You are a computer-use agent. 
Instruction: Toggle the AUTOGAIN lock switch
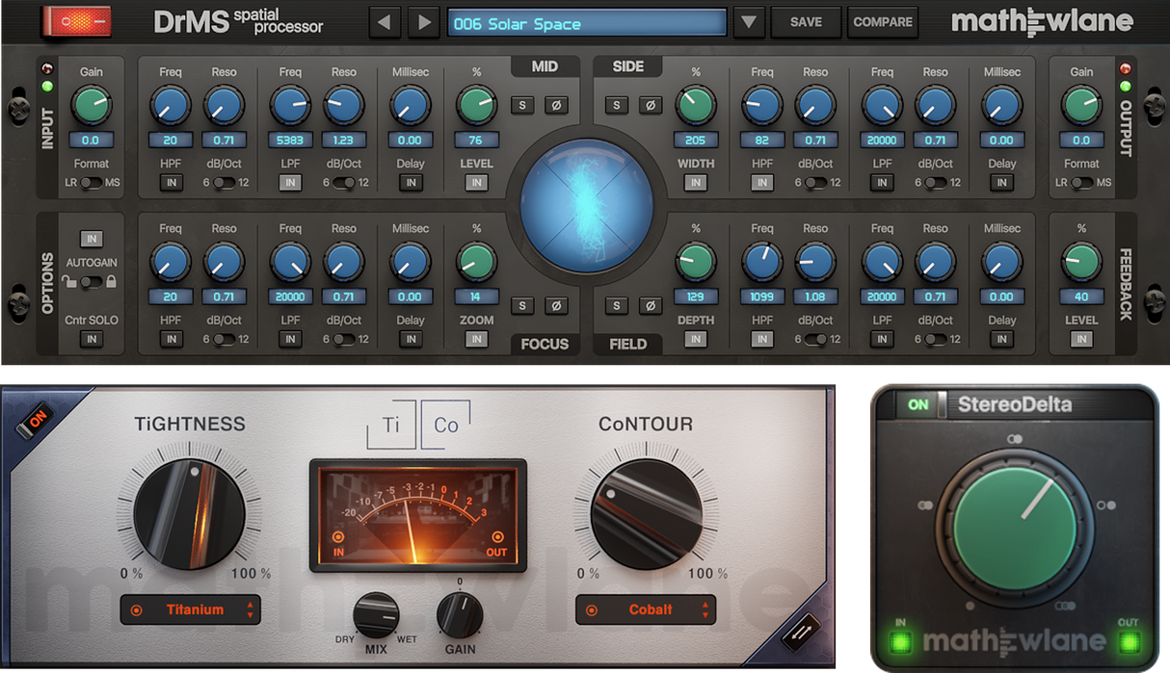[91, 282]
